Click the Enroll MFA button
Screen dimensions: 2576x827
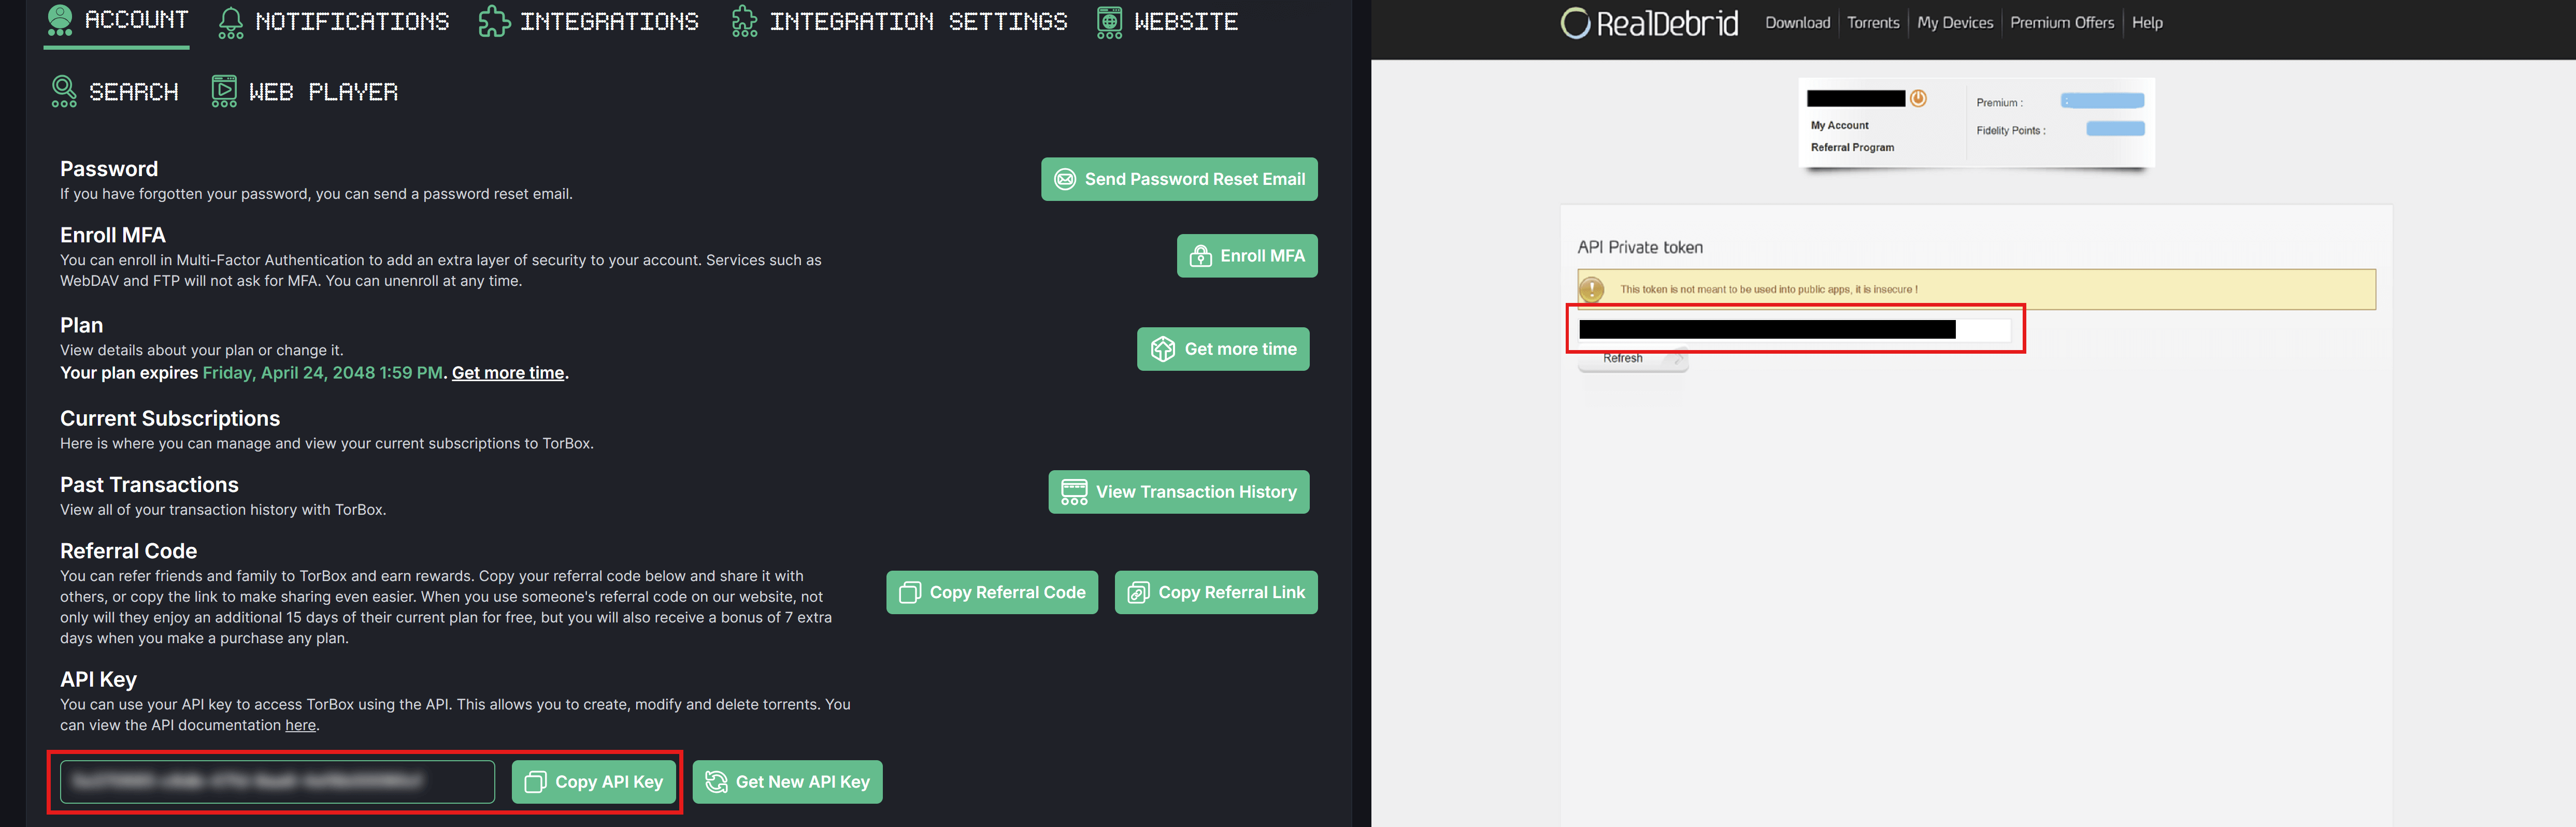[x=1246, y=255]
